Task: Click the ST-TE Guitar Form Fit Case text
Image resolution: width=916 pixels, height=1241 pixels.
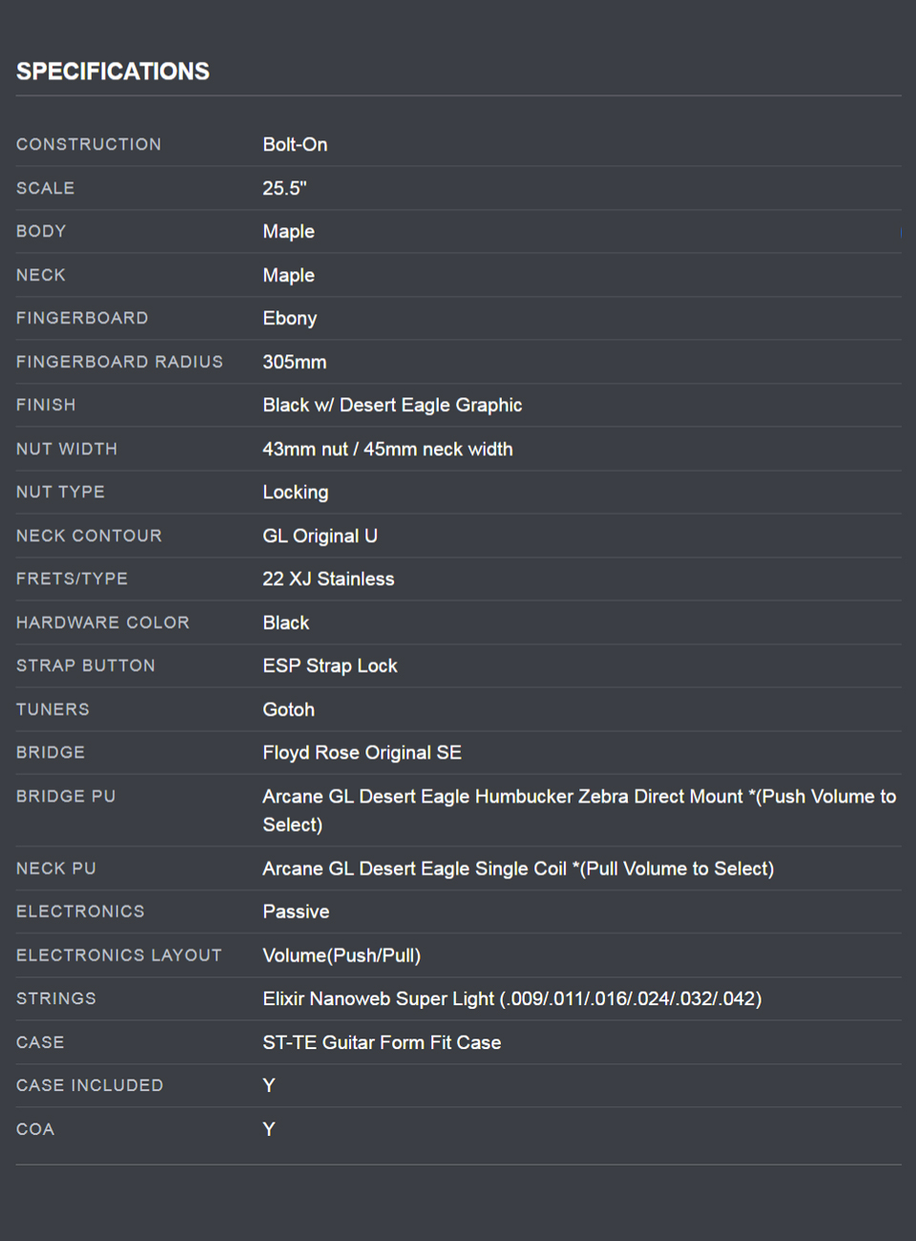Action: [382, 1042]
